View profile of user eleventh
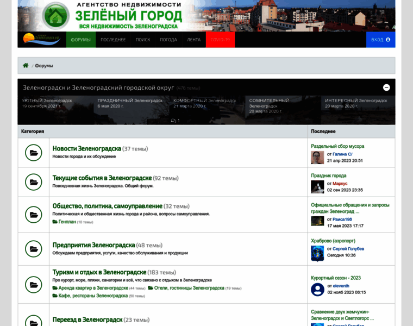This screenshot has width=413, height=326. point(341,286)
